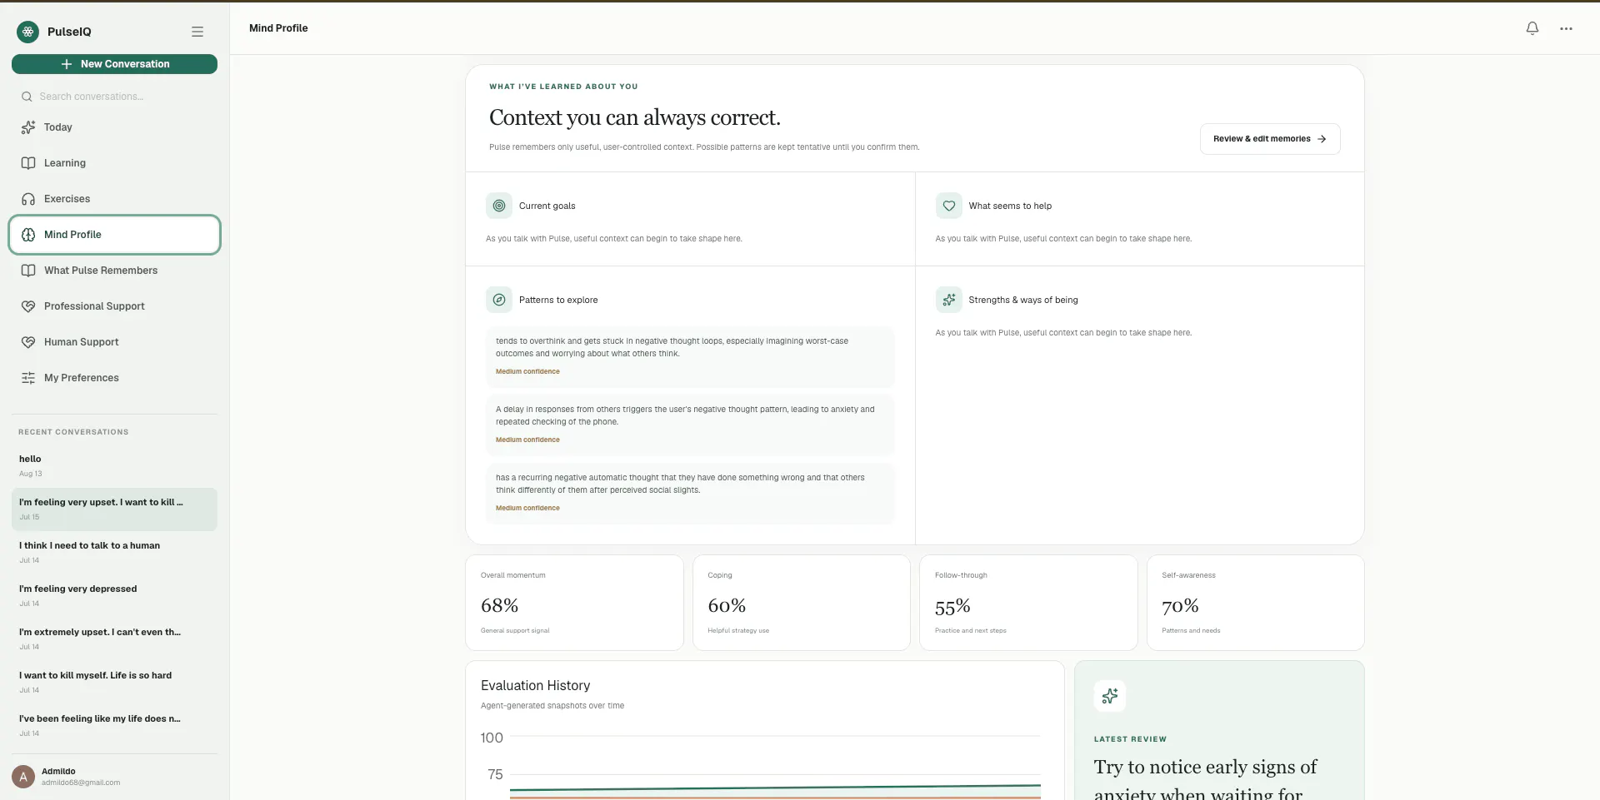Click the My Preferences sliders icon

pyautogui.click(x=28, y=378)
